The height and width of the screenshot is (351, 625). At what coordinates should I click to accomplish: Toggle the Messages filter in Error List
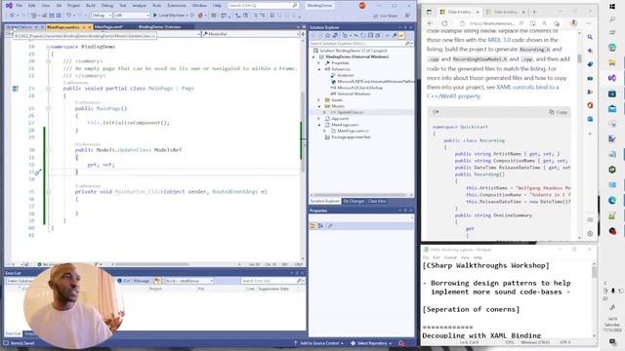pos(134,281)
